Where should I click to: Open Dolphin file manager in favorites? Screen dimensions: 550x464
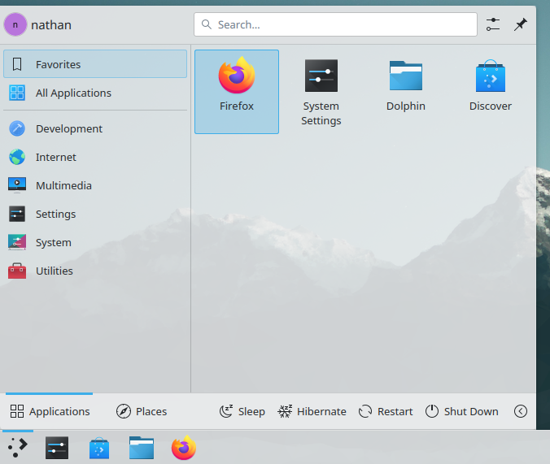click(x=406, y=92)
